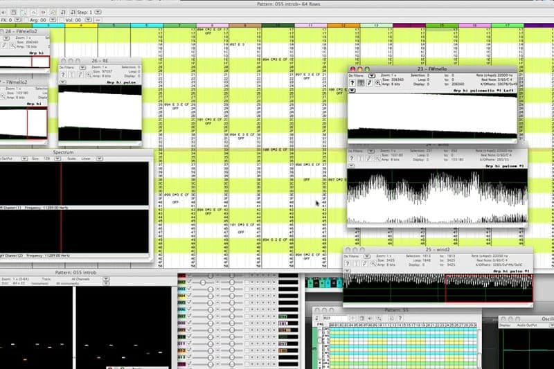Expand the arrow below tools in 23 - FWmello
Image resolution: width=554 pixels, height=369 pixels.
(x=352, y=91)
